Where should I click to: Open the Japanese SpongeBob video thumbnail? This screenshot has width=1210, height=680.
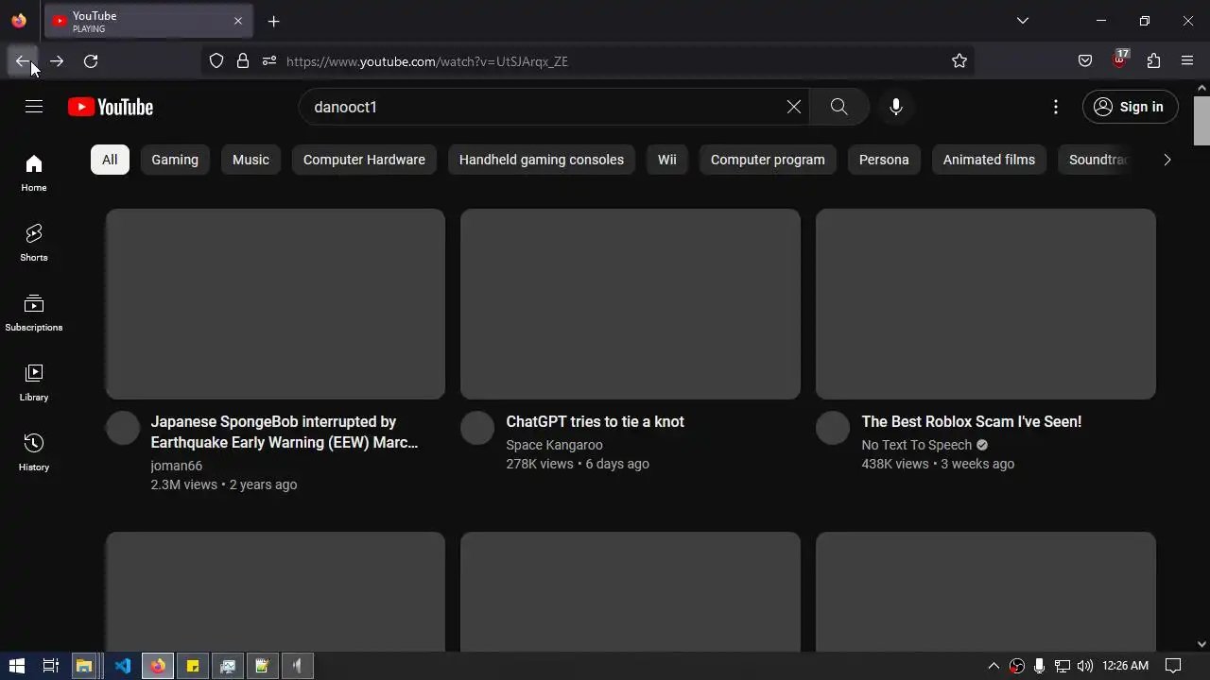(275, 304)
